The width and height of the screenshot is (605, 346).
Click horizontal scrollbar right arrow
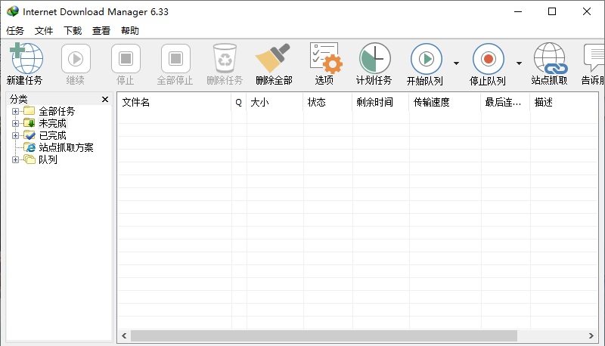point(591,335)
